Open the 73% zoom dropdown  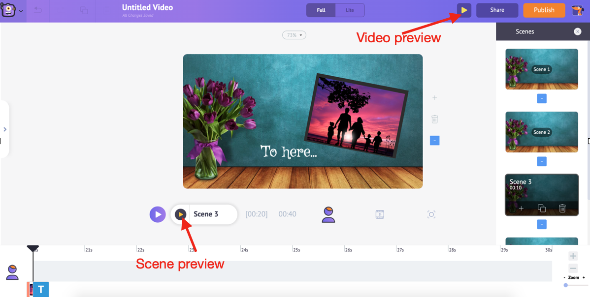click(294, 35)
